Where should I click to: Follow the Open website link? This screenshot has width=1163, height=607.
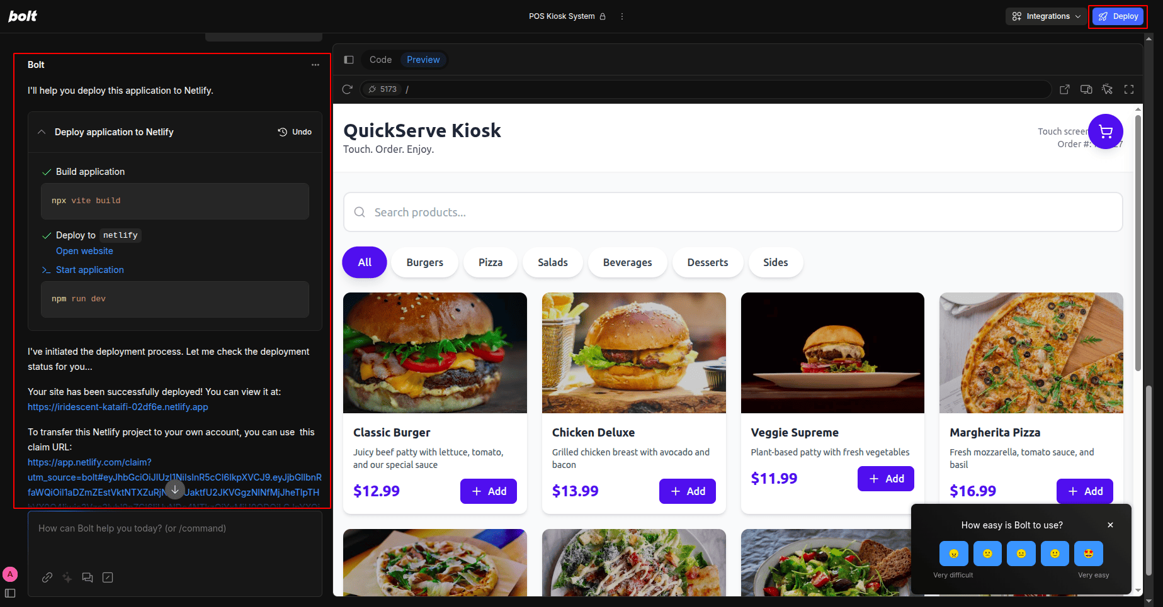tap(84, 251)
